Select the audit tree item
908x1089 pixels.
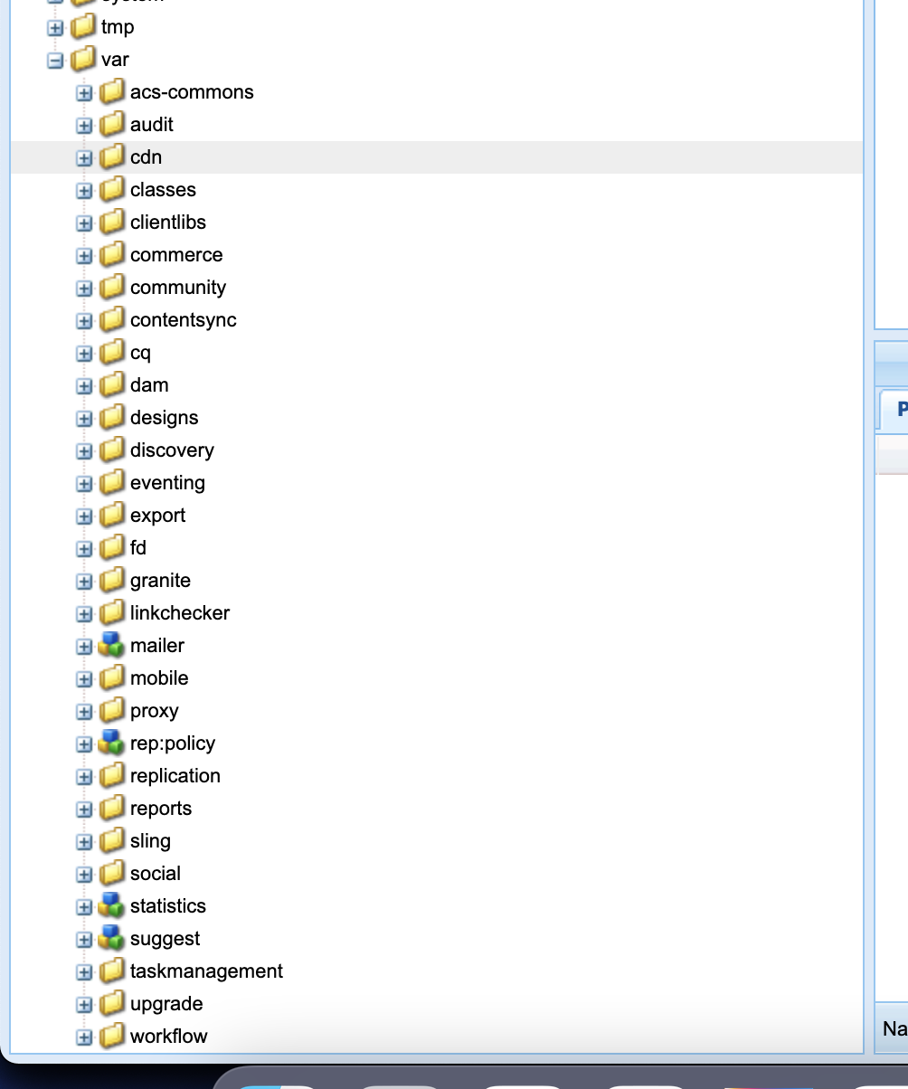click(x=151, y=125)
